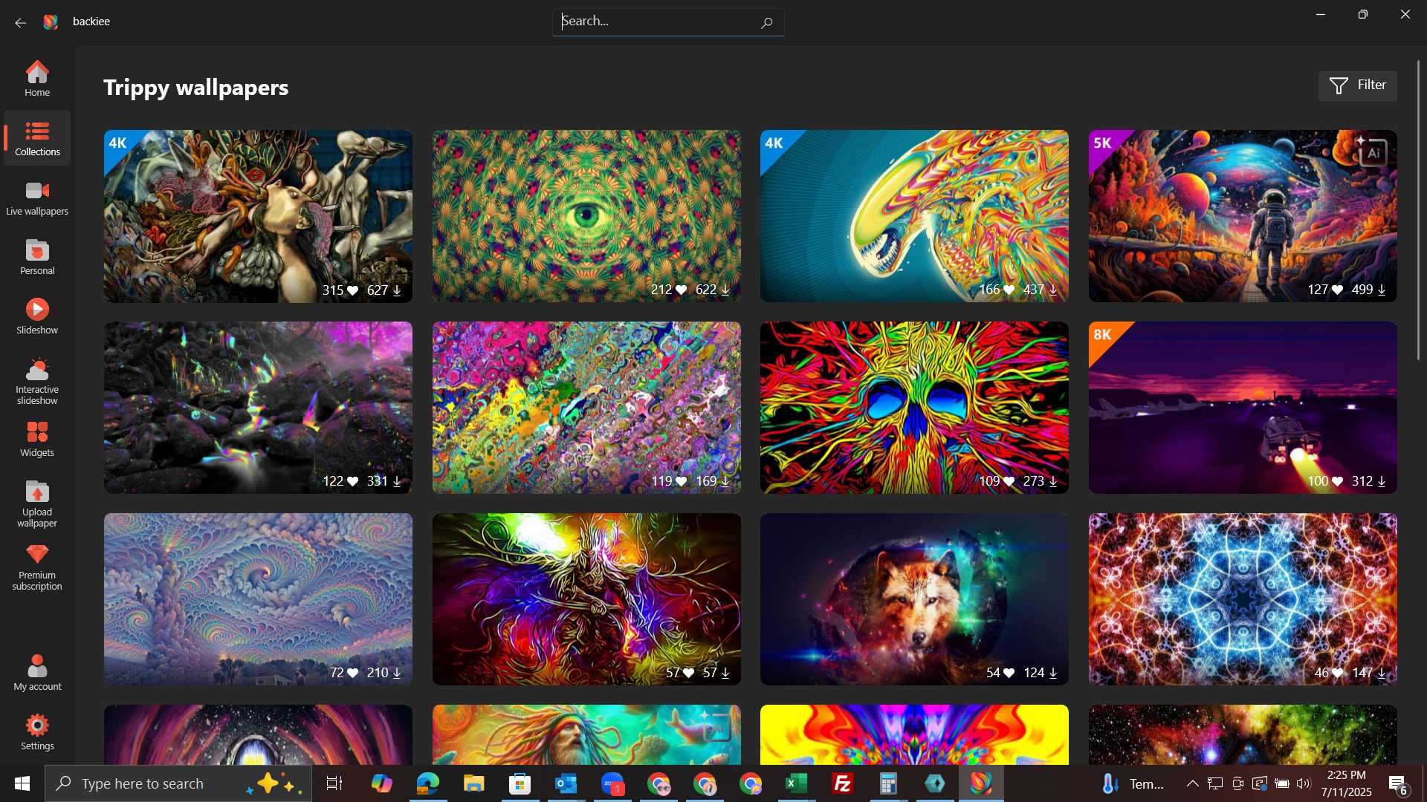This screenshot has width=1427, height=802.
Task: Open the 8K purple sunset car wallpaper
Action: [x=1243, y=408]
